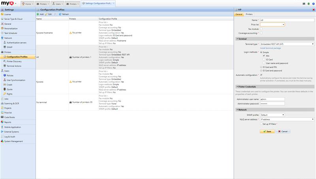Open User Synchronization settings
This screenshot has height=179, width=316.
click(16, 80)
